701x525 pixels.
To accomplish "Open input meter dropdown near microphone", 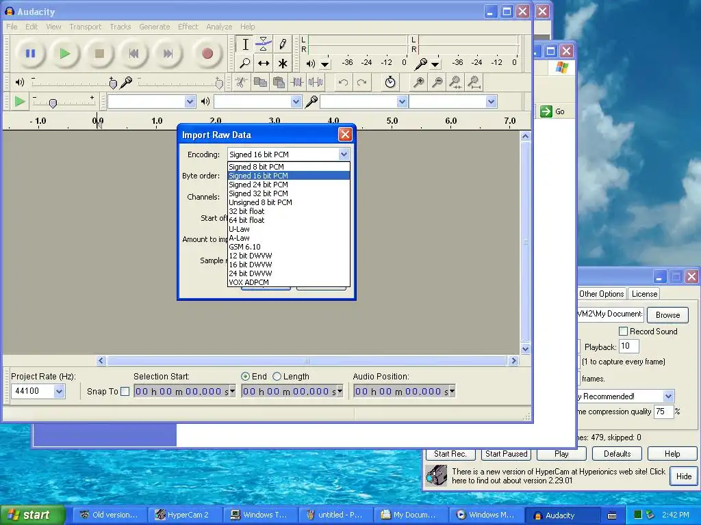I will 435,65.
